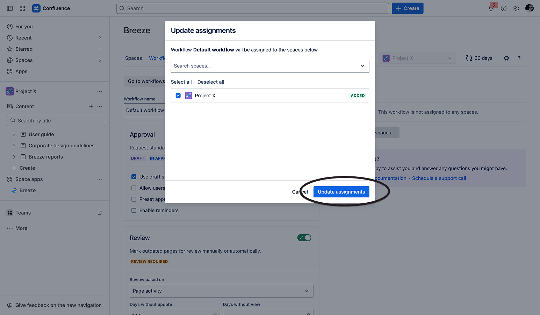
Task: Disable the Review section toggle
Action: click(304, 237)
